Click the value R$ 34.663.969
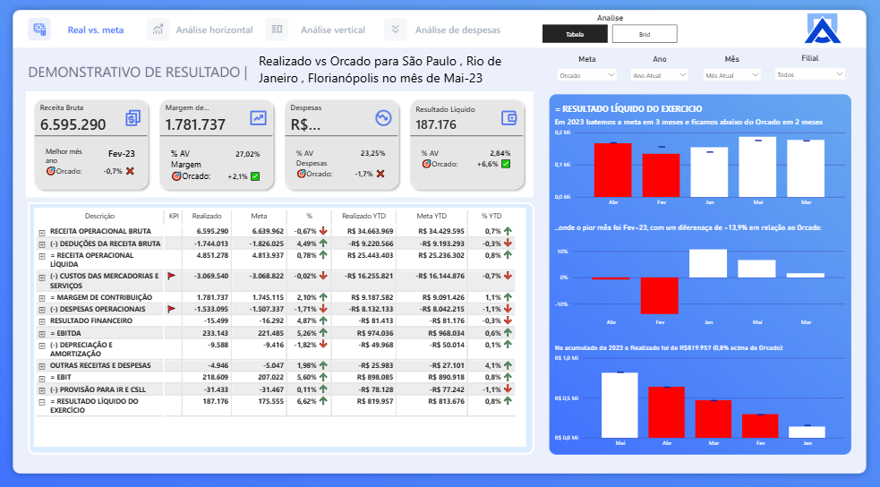The height and width of the screenshot is (487, 880). tap(370, 231)
